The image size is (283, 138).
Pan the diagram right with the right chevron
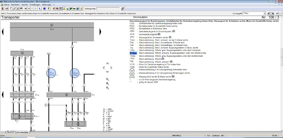(111, 68)
